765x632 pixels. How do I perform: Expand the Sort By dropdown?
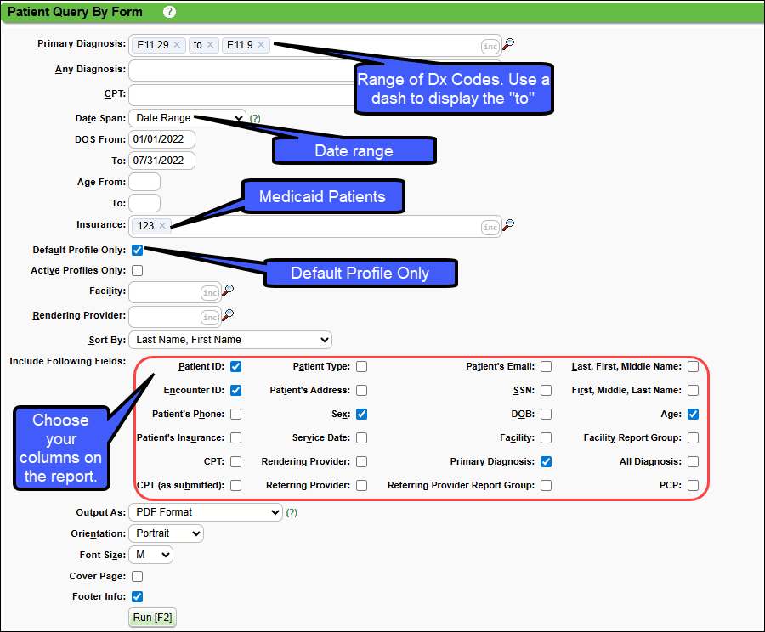[229, 340]
